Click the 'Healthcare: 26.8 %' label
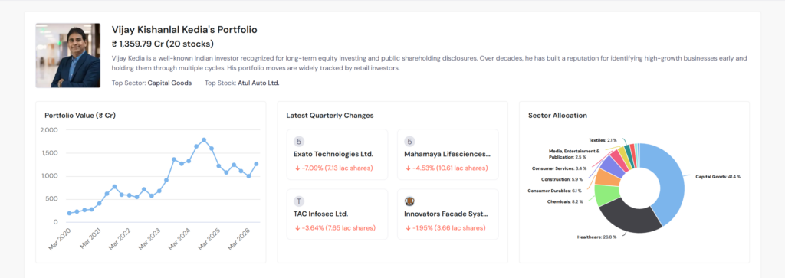Viewport: 785px width, 278px height. 596,237
